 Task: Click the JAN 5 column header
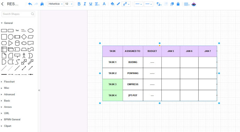[171, 51]
